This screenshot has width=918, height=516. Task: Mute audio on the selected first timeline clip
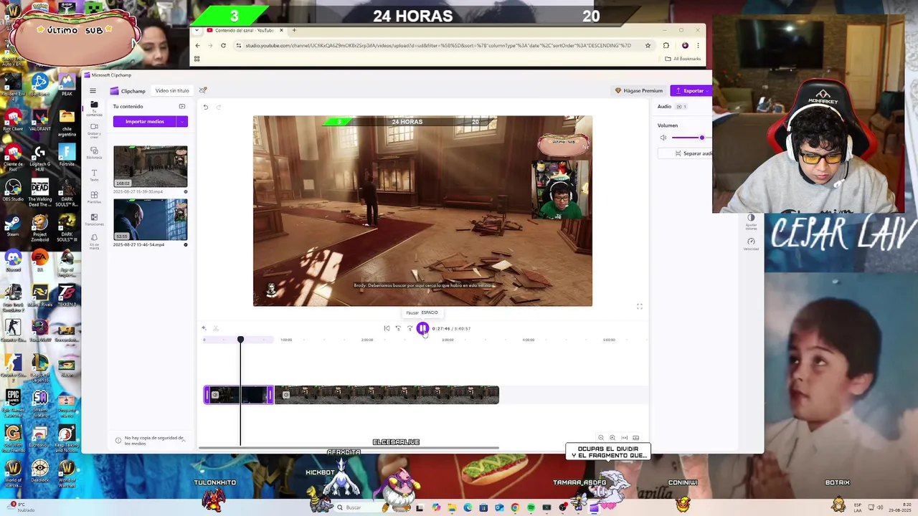click(214, 395)
